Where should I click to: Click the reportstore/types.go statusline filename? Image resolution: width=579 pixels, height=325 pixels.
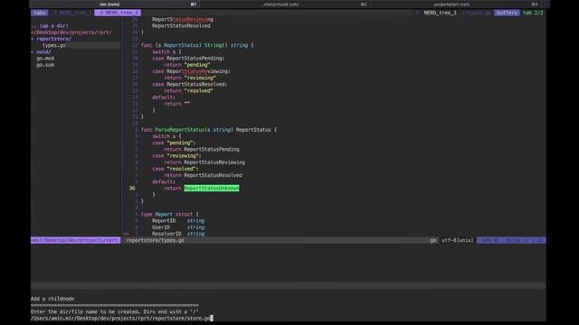[155, 240]
